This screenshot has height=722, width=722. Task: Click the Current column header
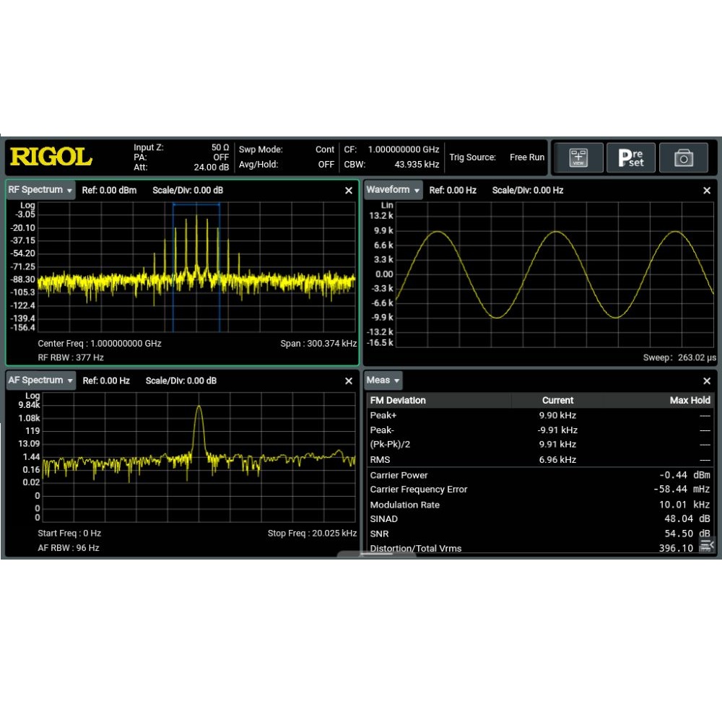(557, 400)
